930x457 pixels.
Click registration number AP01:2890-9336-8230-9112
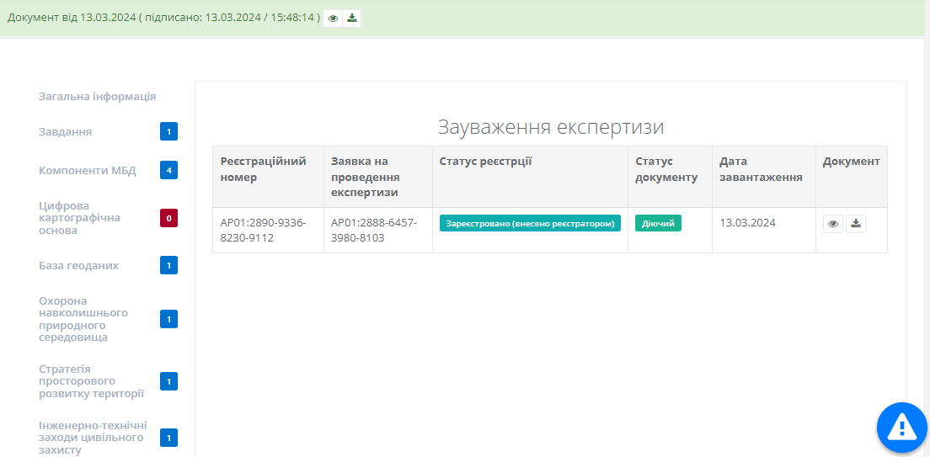click(x=263, y=230)
